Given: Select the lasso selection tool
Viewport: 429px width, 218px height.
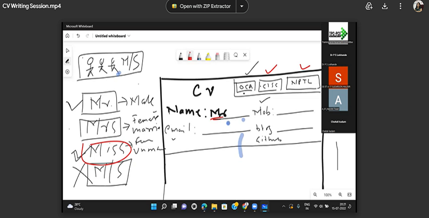Looking at the screenshot, I should pyautogui.click(x=236, y=55).
